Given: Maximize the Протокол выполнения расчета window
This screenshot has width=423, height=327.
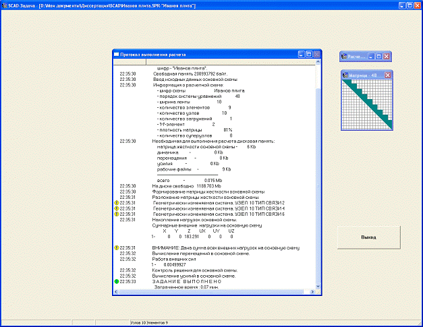Looking at the screenshot, I should (x=308, y=54).
